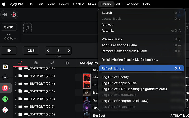
Task: Choose Log Out of Spotify
Action: 142,77
